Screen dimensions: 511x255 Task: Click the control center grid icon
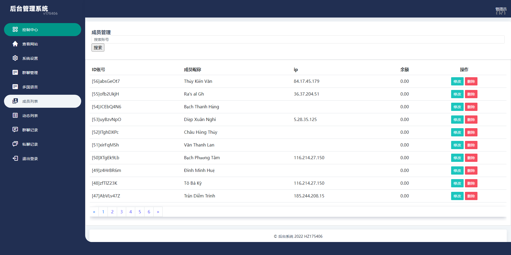[x=15, y=29]
